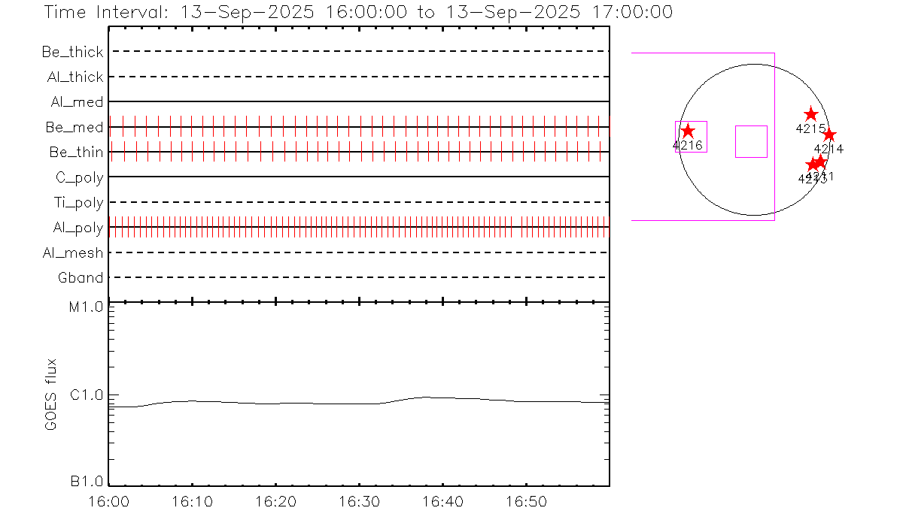Click the Be_thick filter label

pos(73,52)
